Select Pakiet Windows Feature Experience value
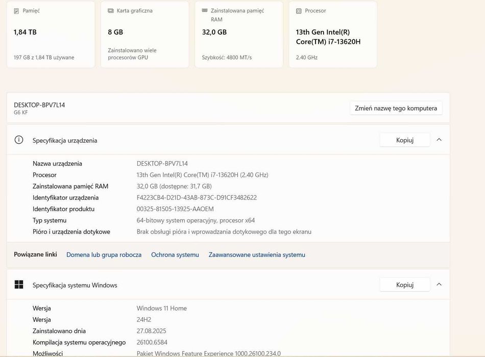The height and width of the screenshot is (357, 485). coord(208,353)
